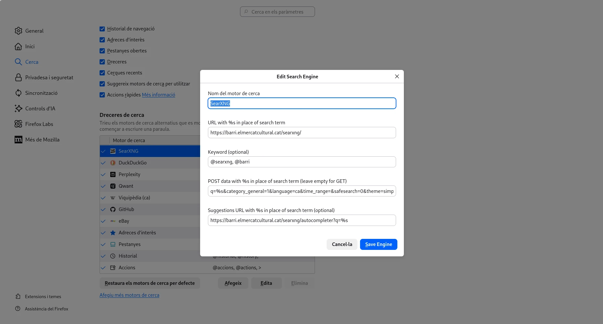Click the Firefox Labs icon
This screenshot has height=324, width=603.
18,124
